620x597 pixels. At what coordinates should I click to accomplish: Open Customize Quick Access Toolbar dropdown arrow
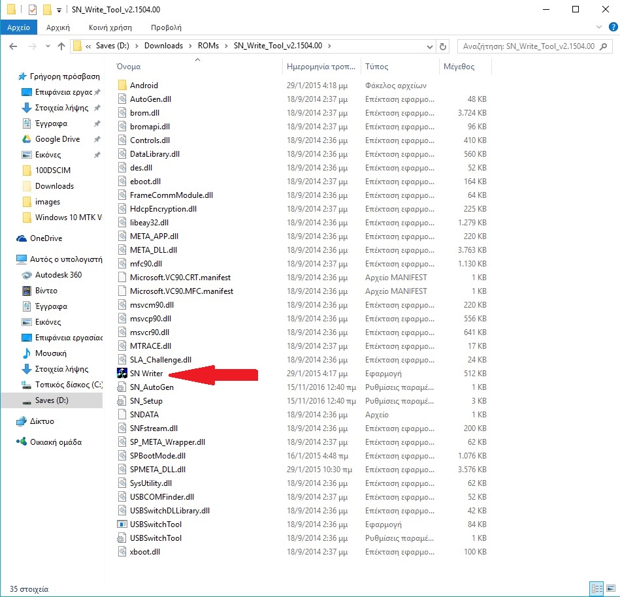coord(59,10)
